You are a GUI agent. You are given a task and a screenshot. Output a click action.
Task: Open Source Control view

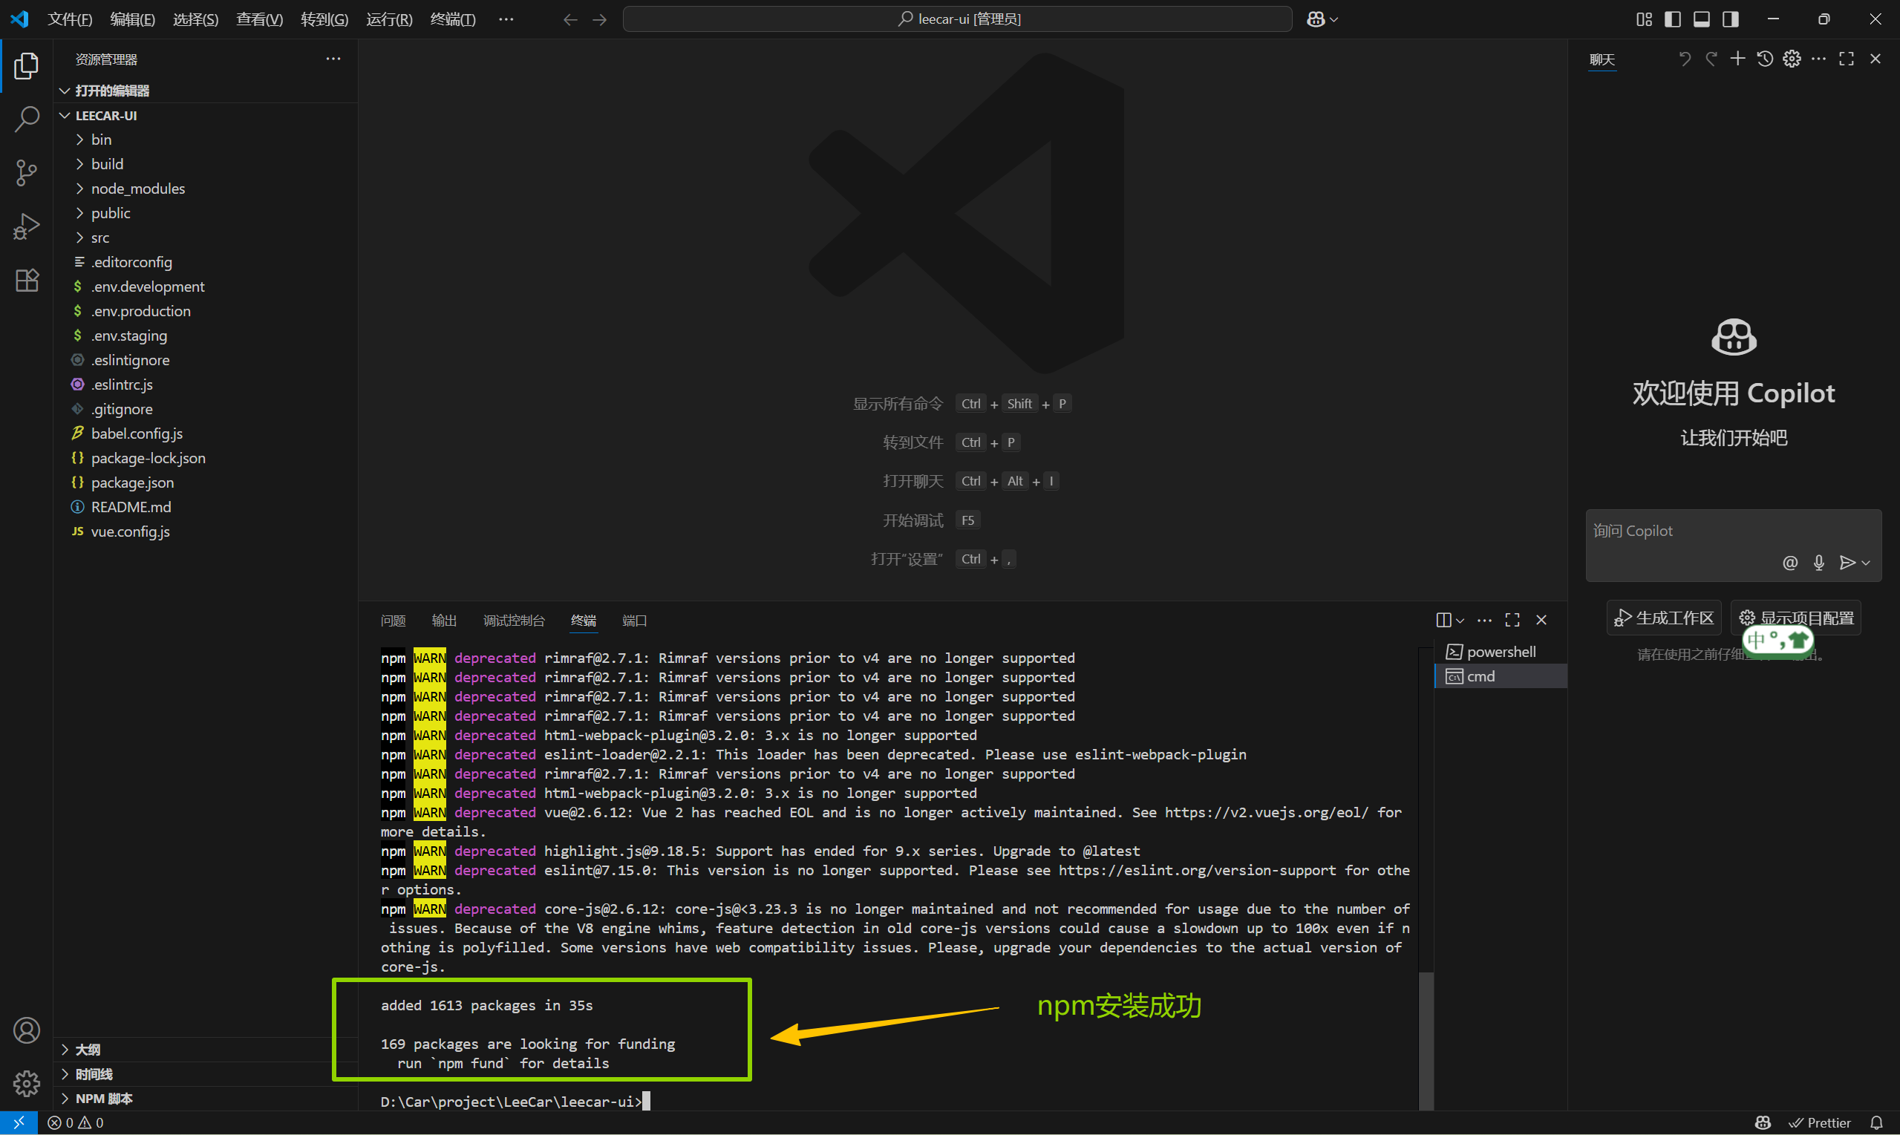[x=27, y=173]
